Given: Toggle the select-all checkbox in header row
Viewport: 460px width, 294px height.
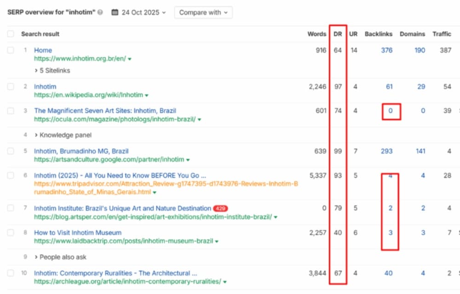Looking at the screenshot, I should tap(11, 34).
